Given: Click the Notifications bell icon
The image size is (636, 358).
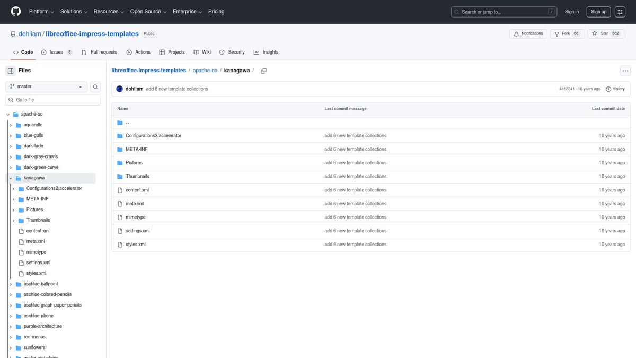Looking at the screenshot, I should 517,34.
